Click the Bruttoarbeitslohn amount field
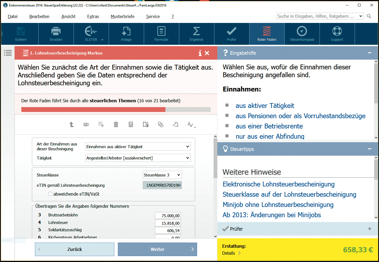 168,216
